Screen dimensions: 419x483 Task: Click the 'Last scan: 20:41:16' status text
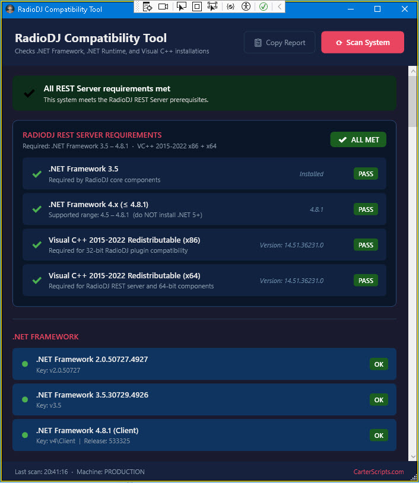tap(42, 472)
